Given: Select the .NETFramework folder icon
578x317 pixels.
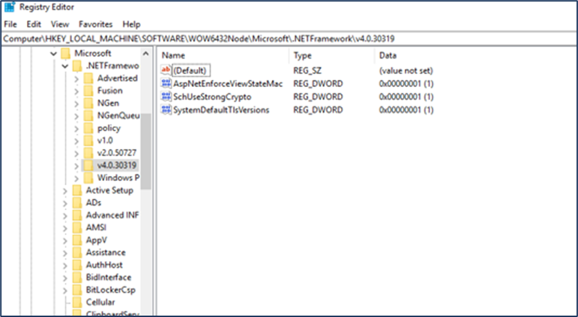Looking at the screenshot, I should [x=77, y=66].
